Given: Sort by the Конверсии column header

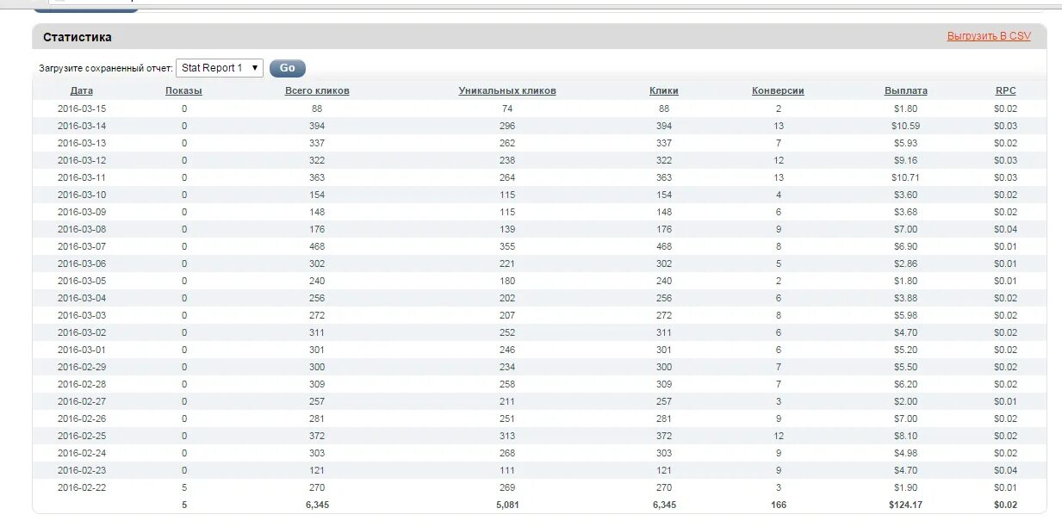Looking at the screenshot, I should click(778, 90).
